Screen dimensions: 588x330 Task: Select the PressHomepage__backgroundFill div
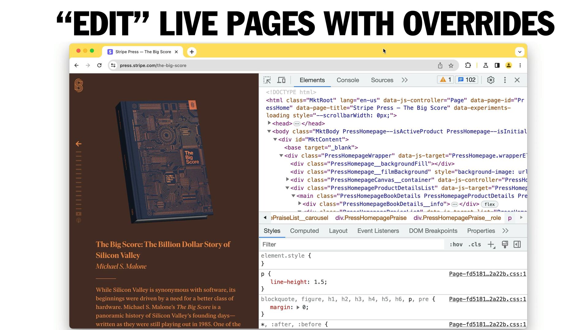point(372,164)
